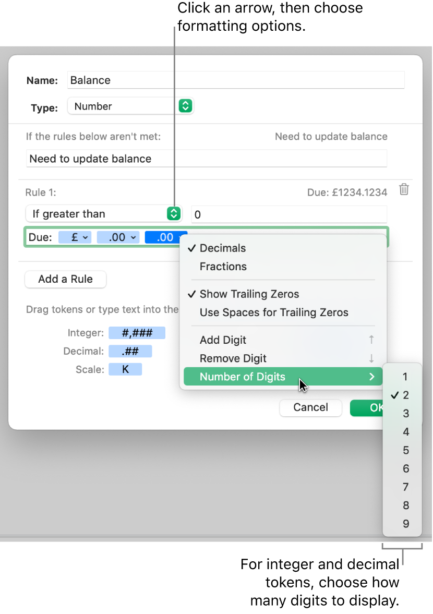Select Fractions from the formatting menu
Image resolution: width=433 pixels, height=614 pixels.
point(223,266)
